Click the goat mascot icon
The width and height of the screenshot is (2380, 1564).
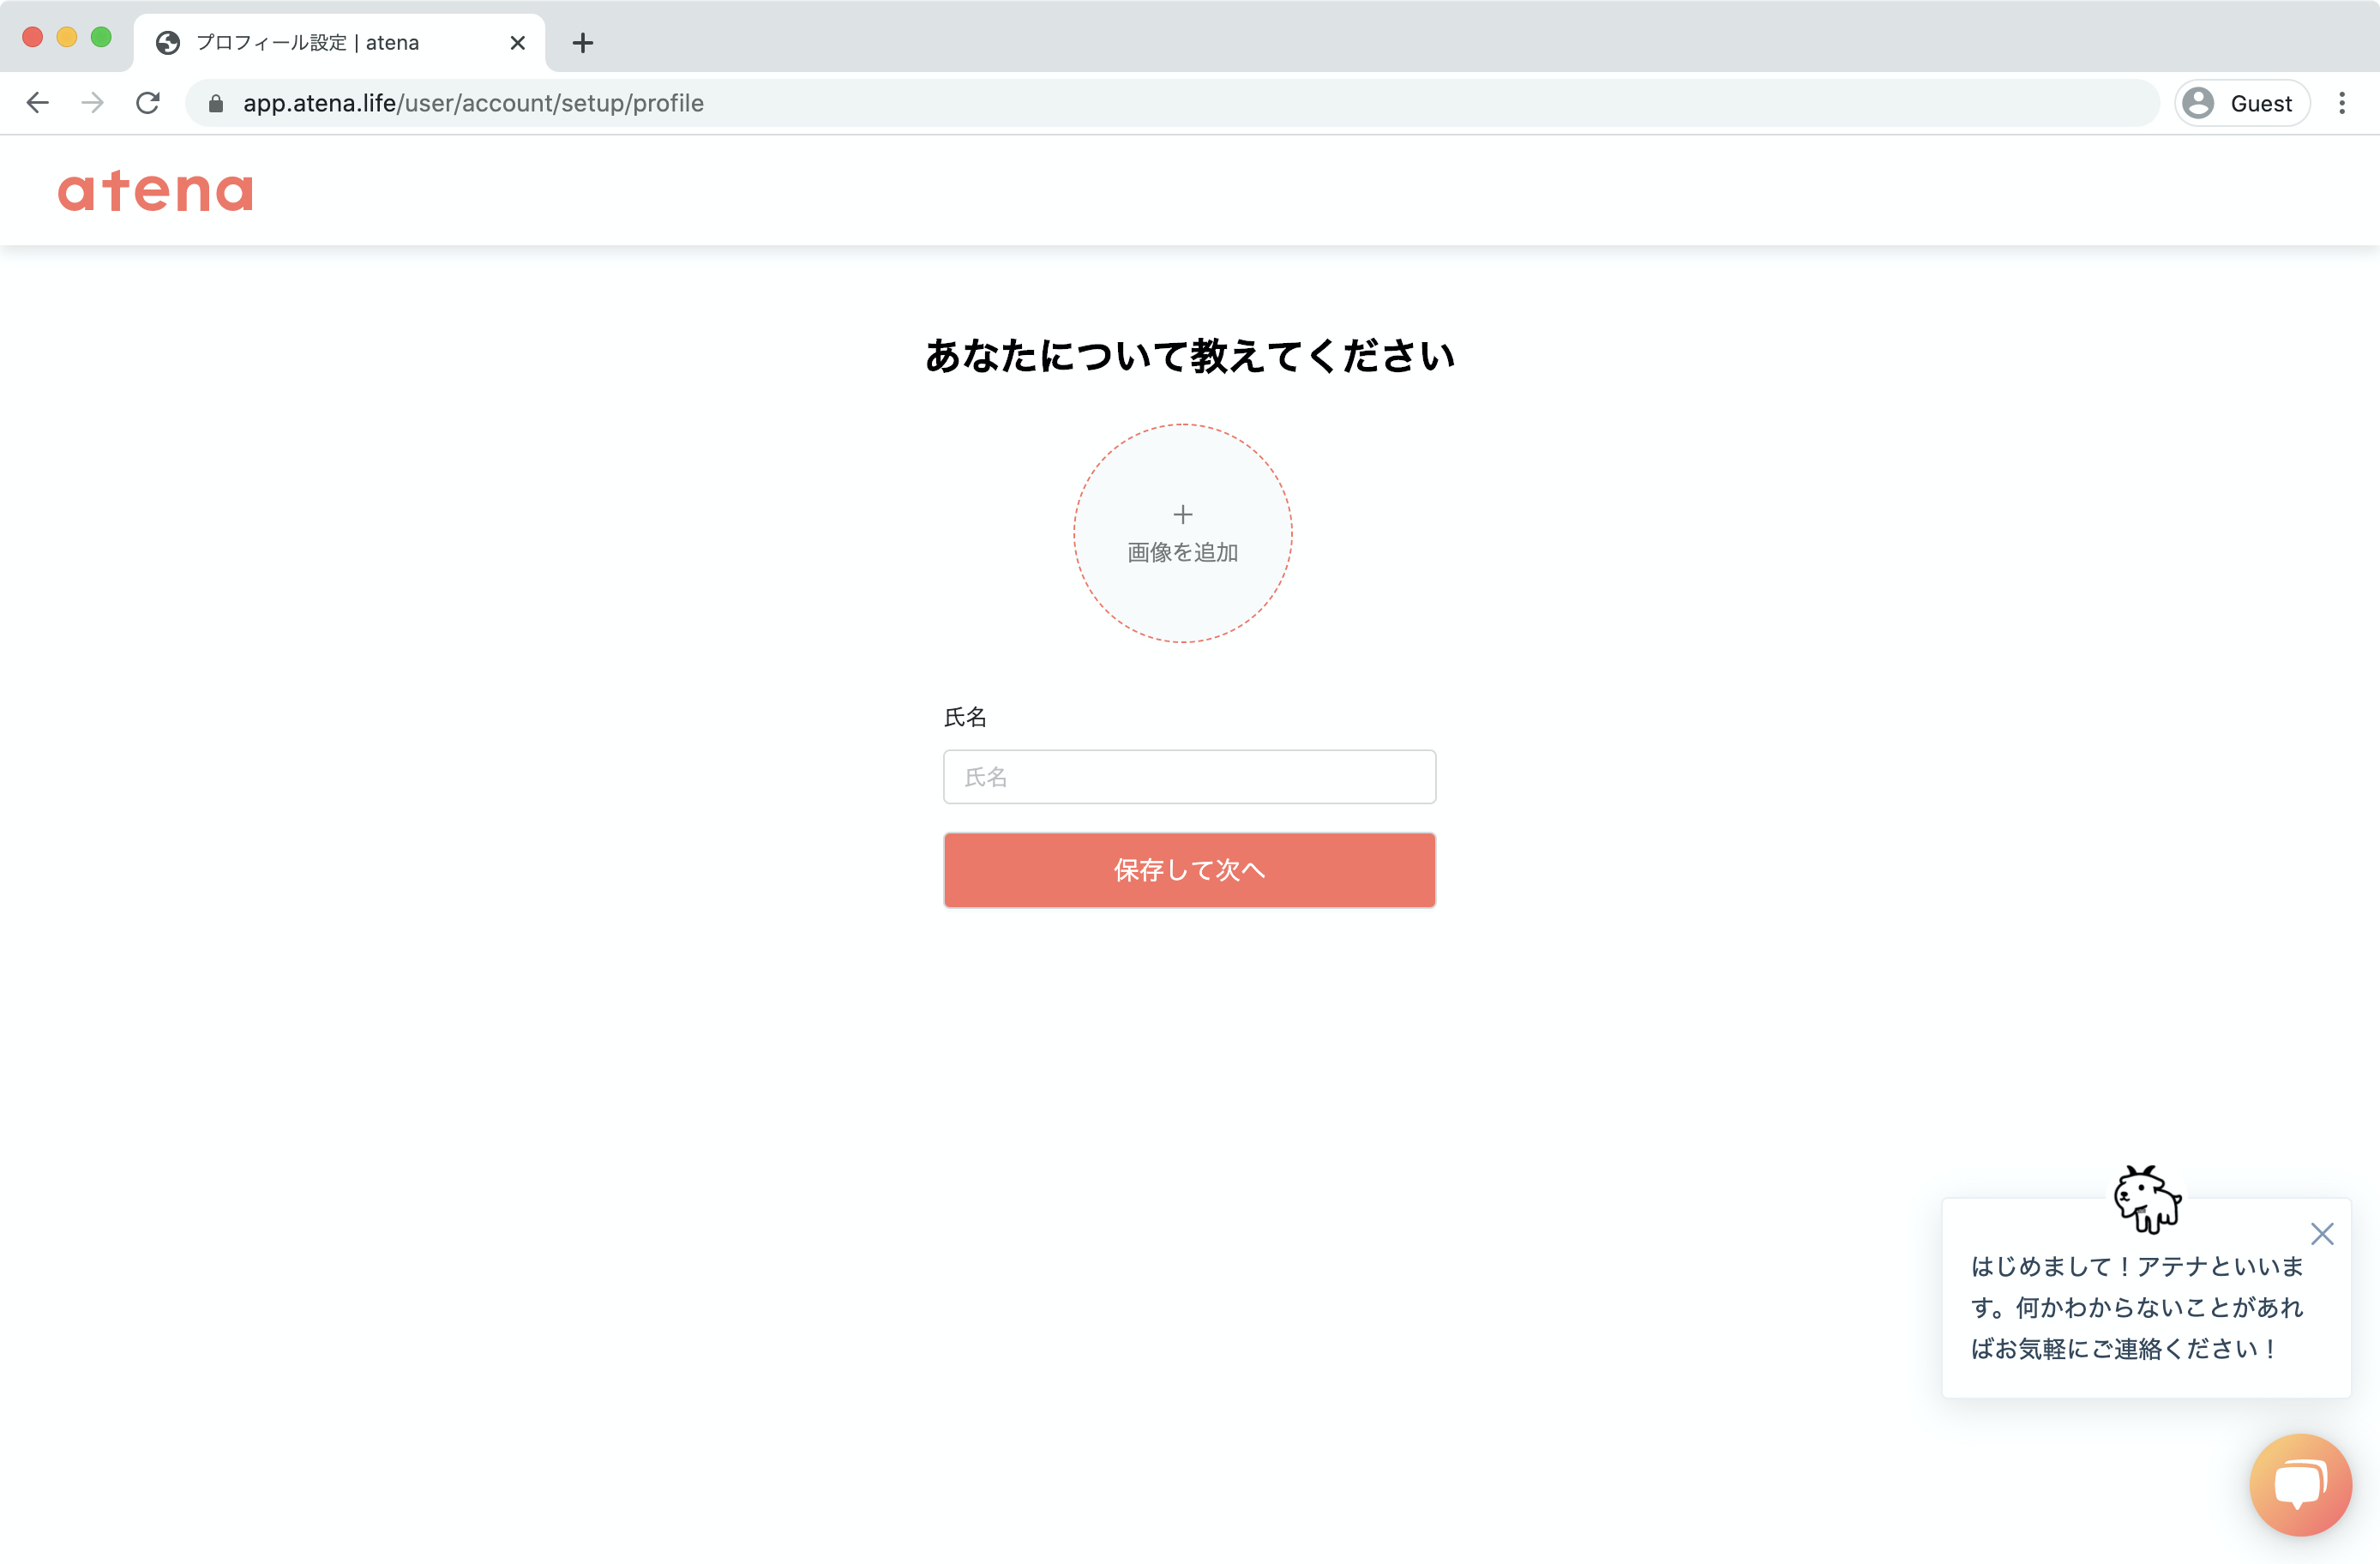coord(2147,1198)
